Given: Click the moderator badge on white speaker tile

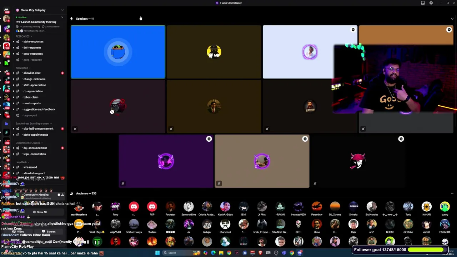Looking at the screenshot, I should coord(353,30).
